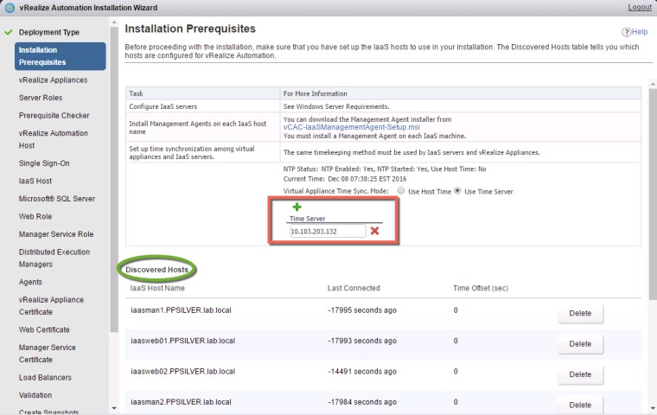Click the Time Server IP input field
The image size is (657, 415).
point(328,231)
